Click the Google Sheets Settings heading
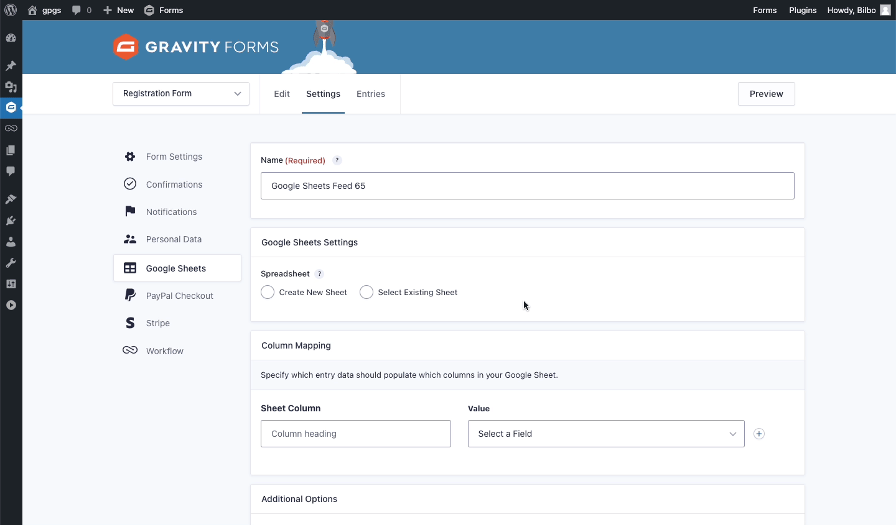Screen dimensions: 896x525 pyautogui.click(x=309, y=242)
